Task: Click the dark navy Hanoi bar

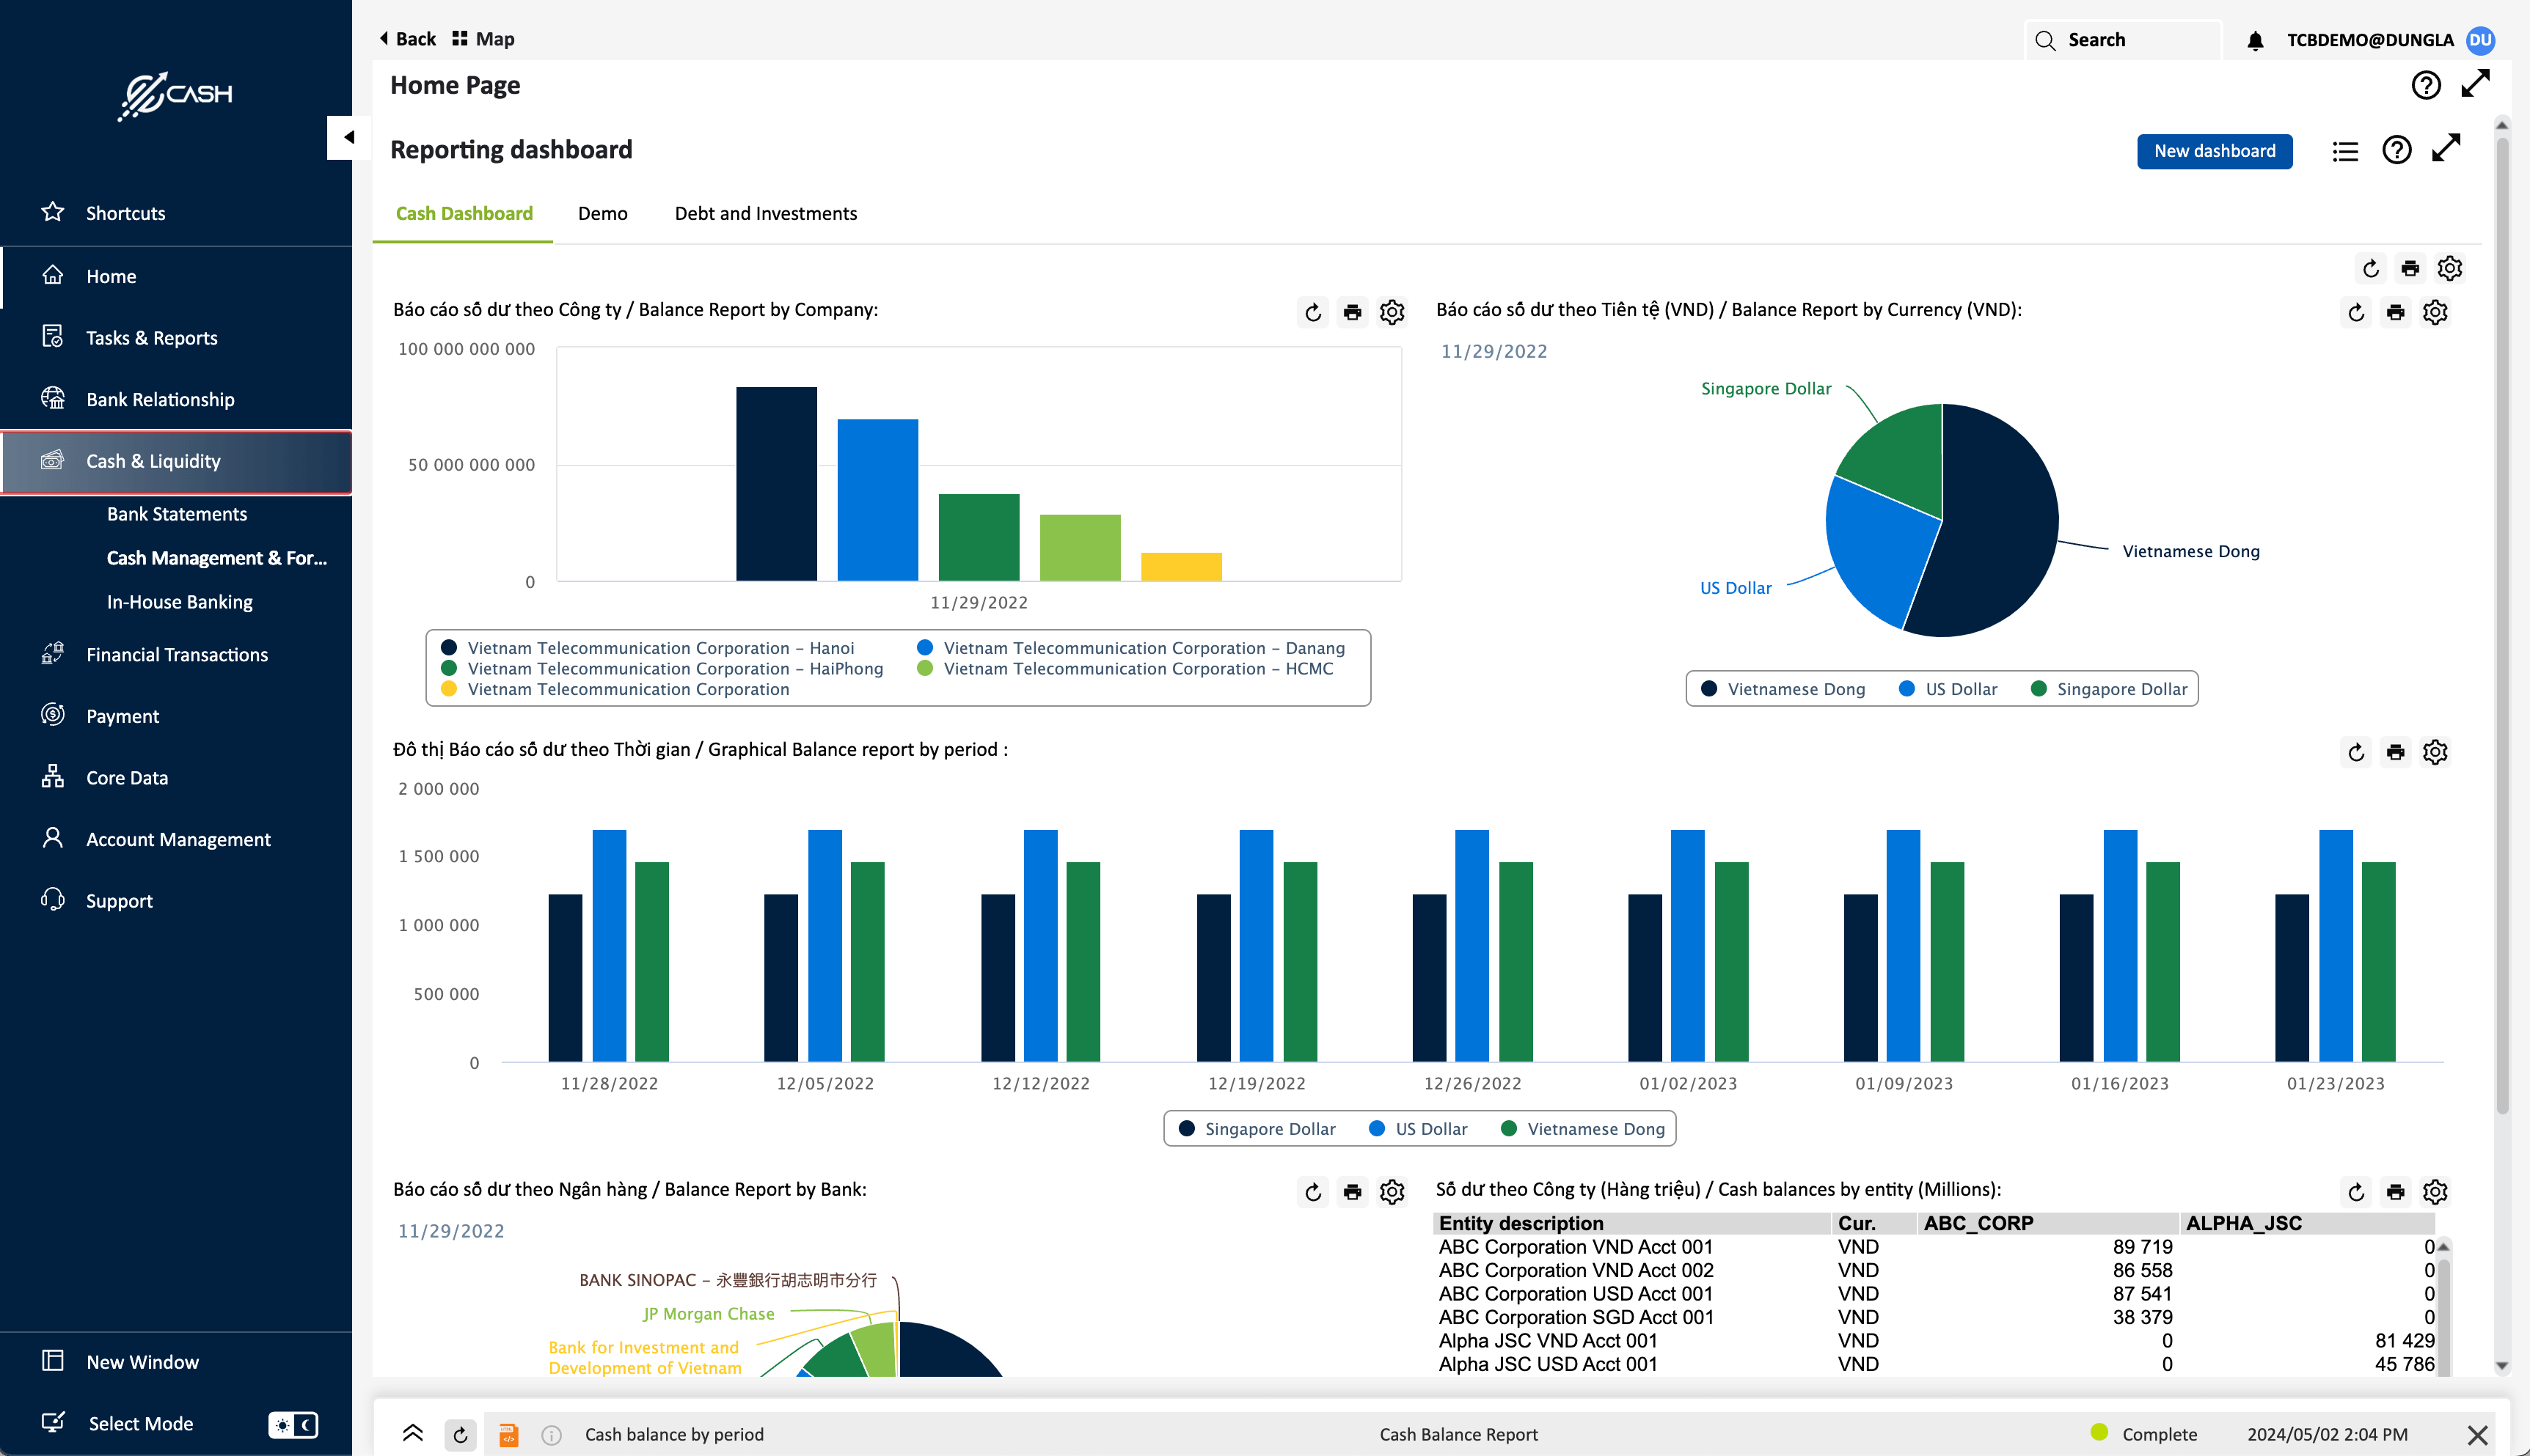Action: [x=776, y=484]
